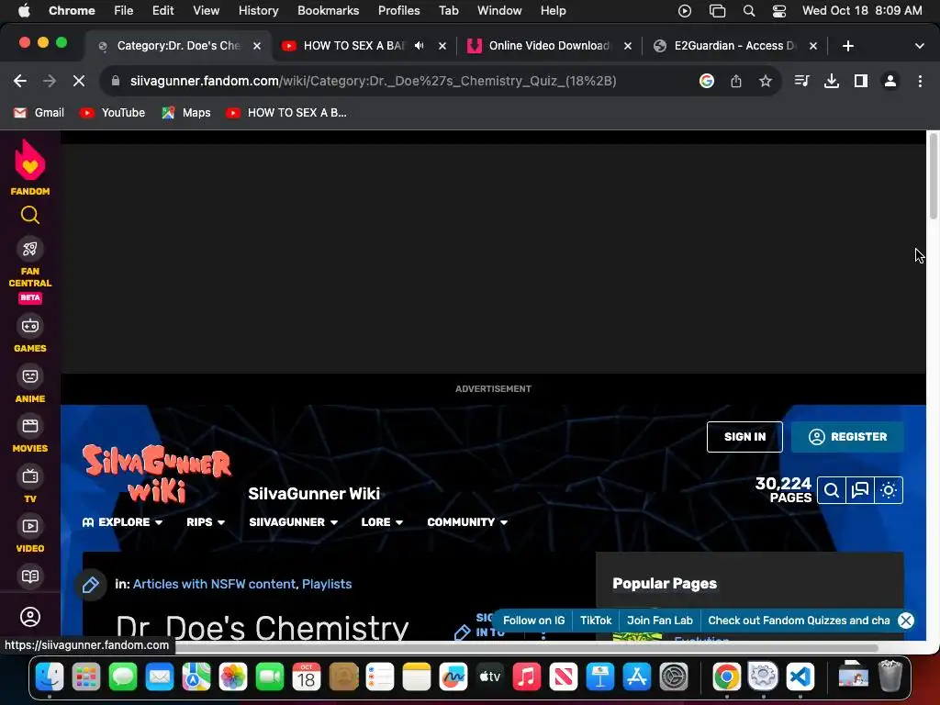Screen dimensions: 940x705
Task: Open the Playlists category link
Action: click(327, 584)
